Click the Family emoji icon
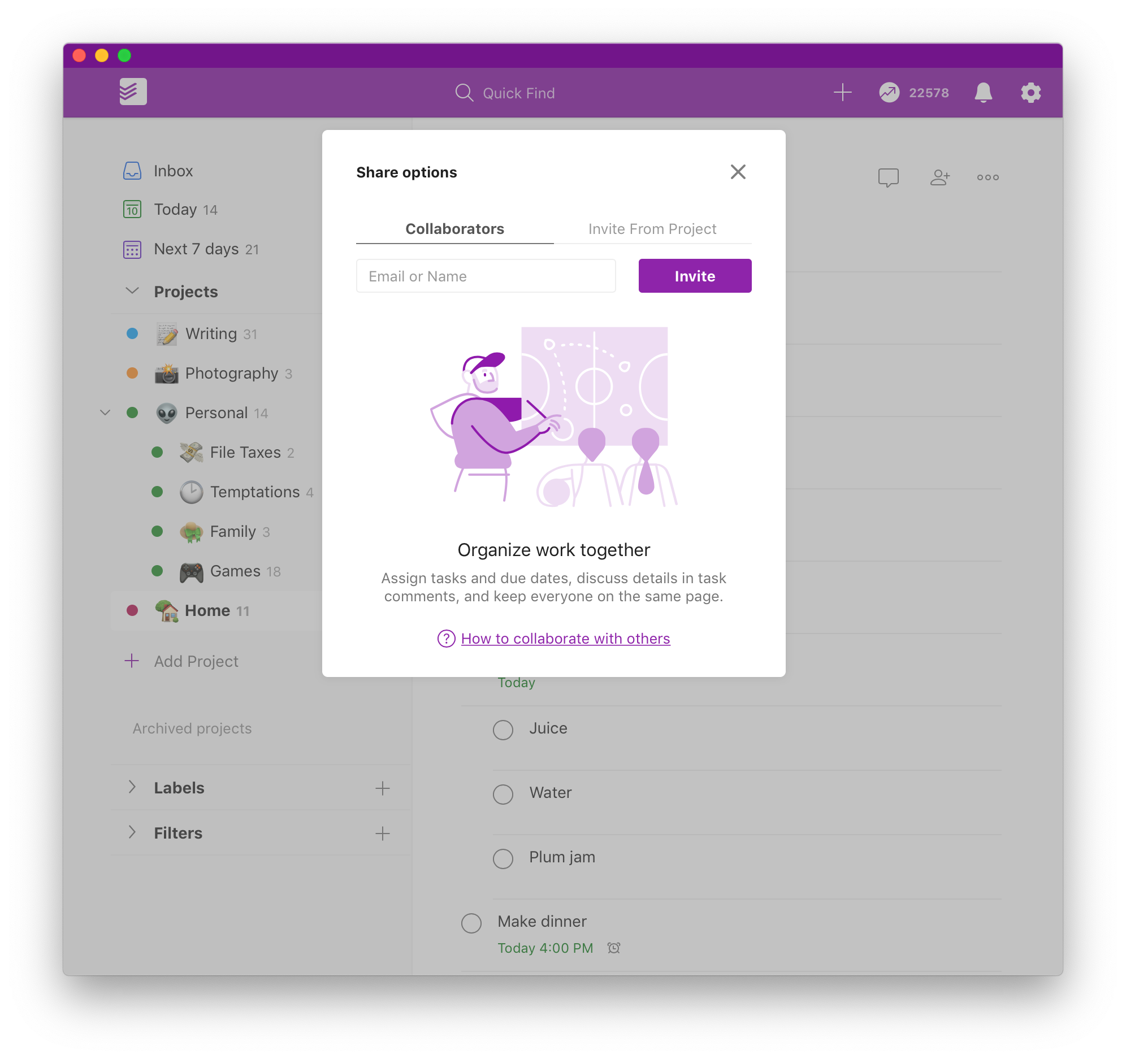The image size is (1126, 1059). pyautogui.click(x=192, y=532)
